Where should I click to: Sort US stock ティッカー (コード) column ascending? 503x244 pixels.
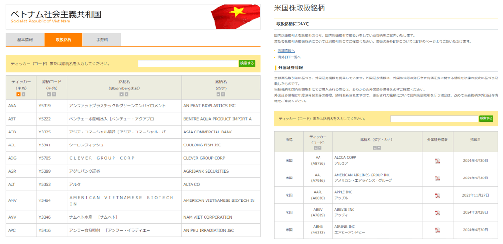(x=315, y=148)
